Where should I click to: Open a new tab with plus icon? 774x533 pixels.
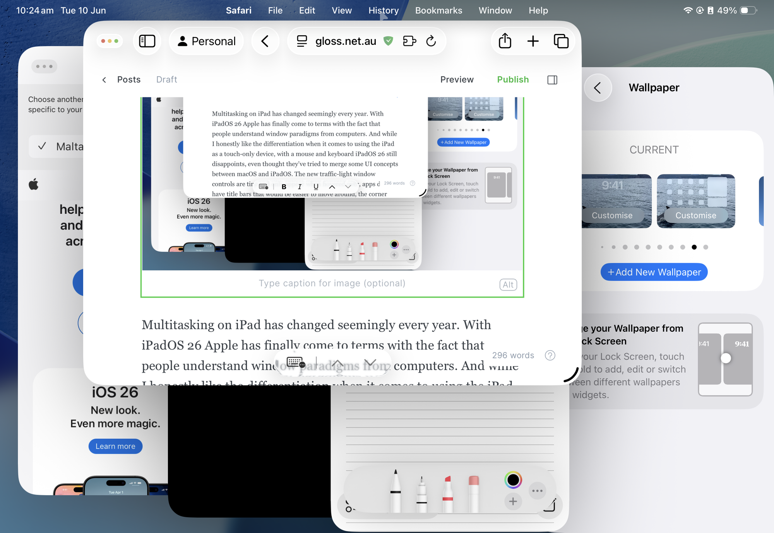tap(533, 41)
